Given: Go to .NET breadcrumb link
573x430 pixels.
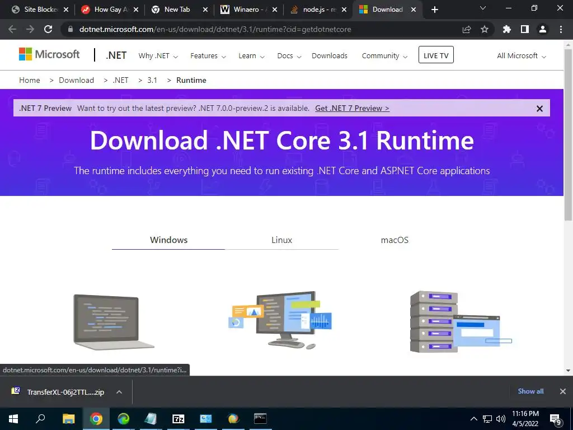Looking at the screenshot, I should (121, 80).
